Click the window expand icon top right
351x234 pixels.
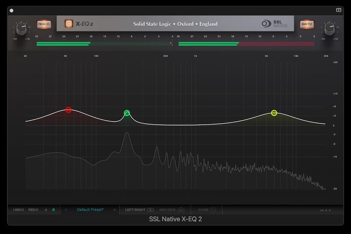point(339,10)
